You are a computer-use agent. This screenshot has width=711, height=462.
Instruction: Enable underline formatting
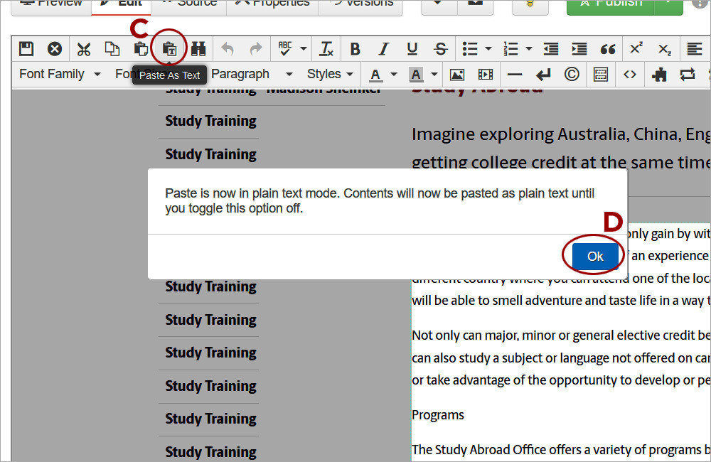412,48
